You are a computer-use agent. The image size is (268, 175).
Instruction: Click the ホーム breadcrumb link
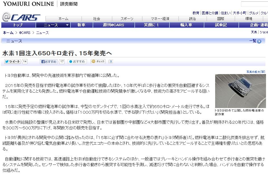tap(8, 32)
